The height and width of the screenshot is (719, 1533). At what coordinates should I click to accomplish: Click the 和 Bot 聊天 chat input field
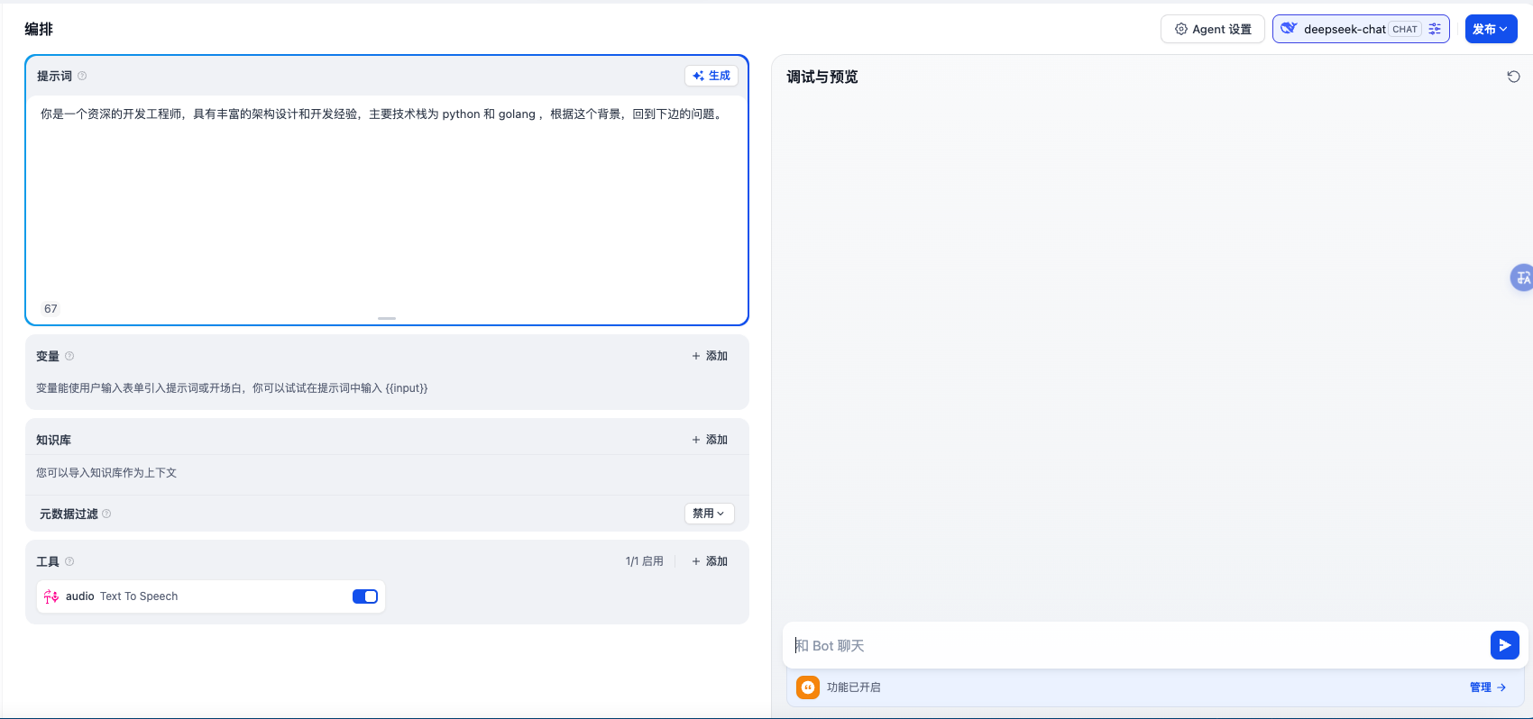[x=1136, y=645]
